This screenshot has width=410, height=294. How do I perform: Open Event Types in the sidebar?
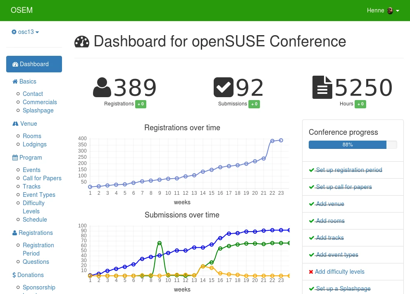coord(39,195)
